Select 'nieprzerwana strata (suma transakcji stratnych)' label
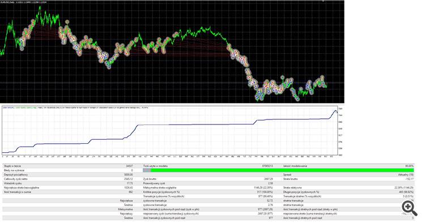 click(x=310, y=213)
